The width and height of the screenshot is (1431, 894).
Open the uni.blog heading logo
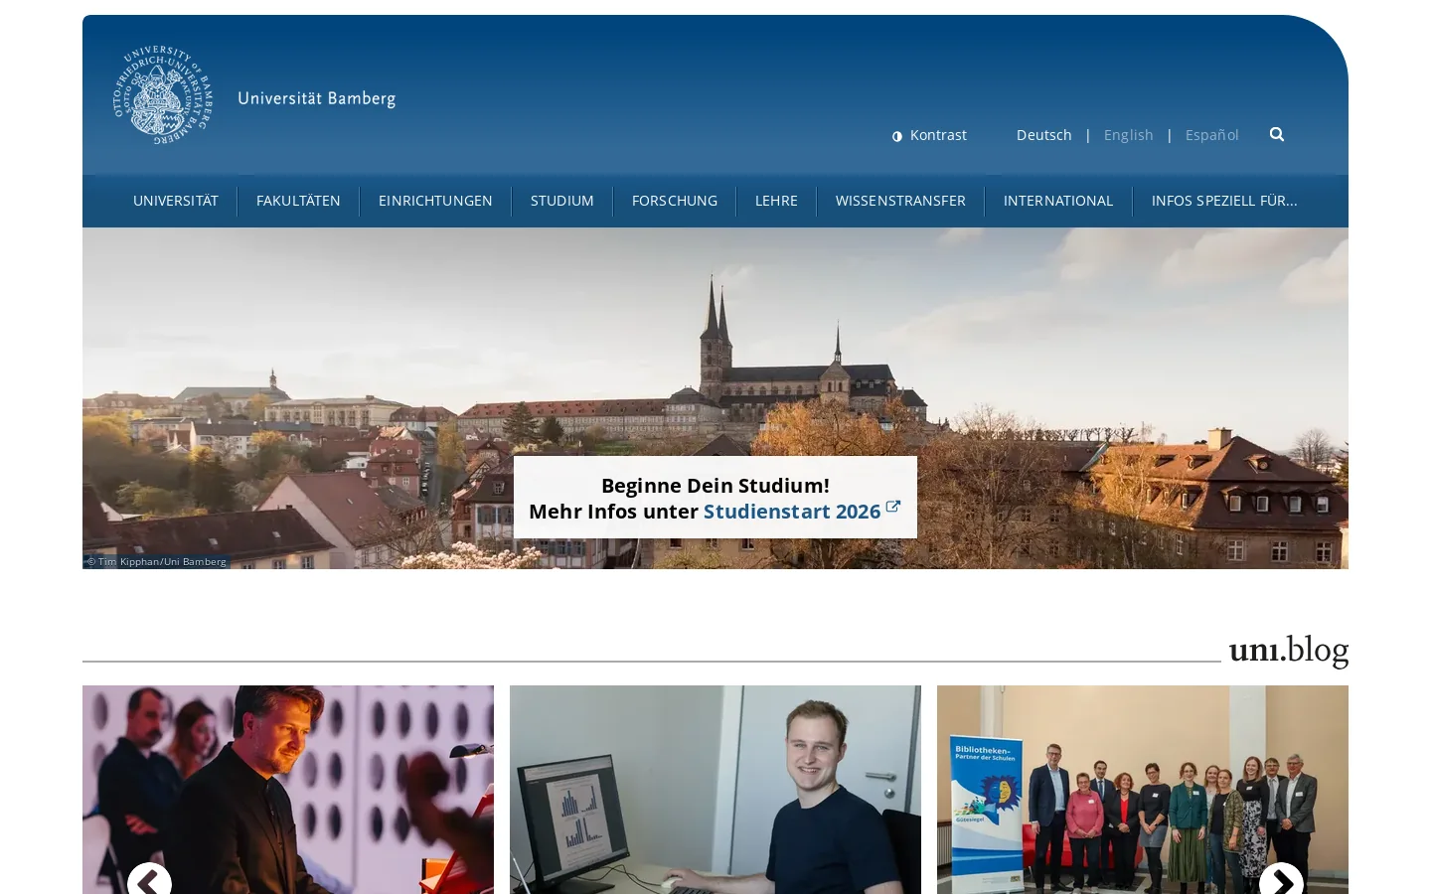(x=1289, y=651)
